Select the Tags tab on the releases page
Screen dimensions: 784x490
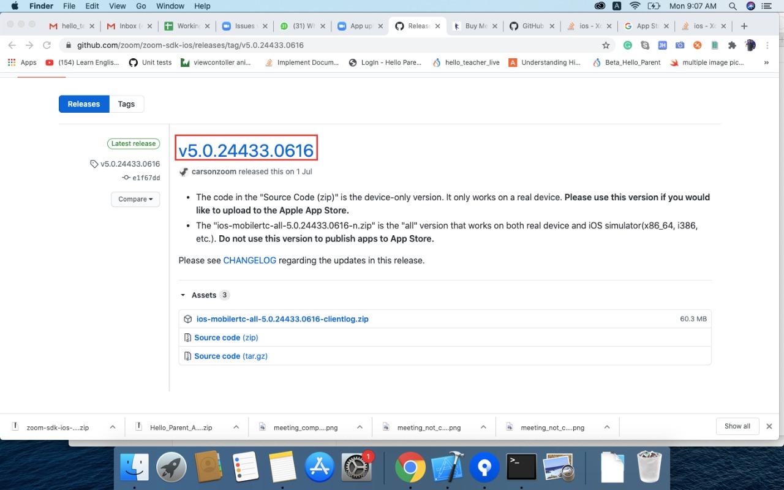pos(126,104)
